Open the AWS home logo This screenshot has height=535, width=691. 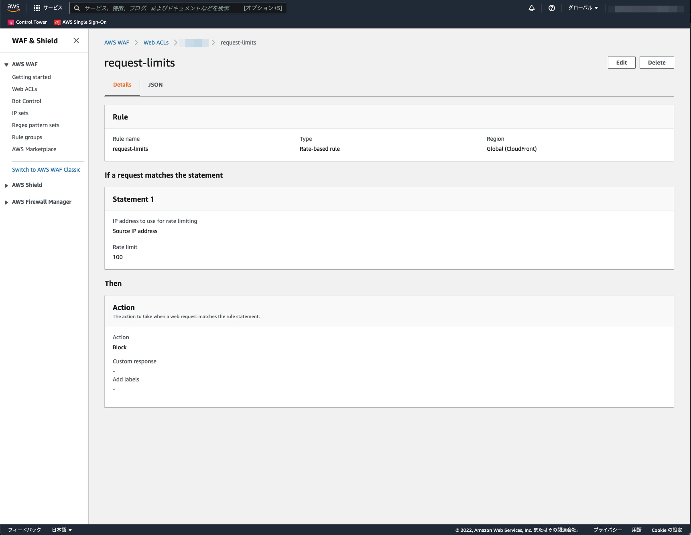[13, 8]
